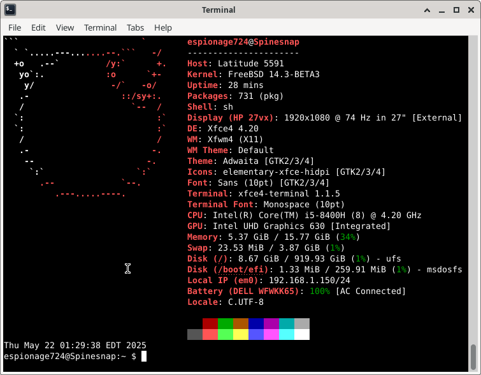Open the Edit menu
This screenshot has height=375, width=481.
pos(38,27)
